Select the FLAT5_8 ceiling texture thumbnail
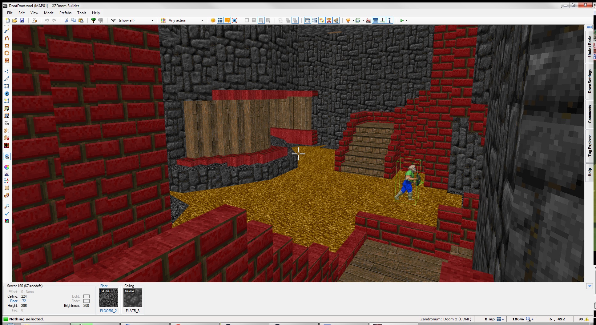The image size is (596, 325). click(133, 298)
